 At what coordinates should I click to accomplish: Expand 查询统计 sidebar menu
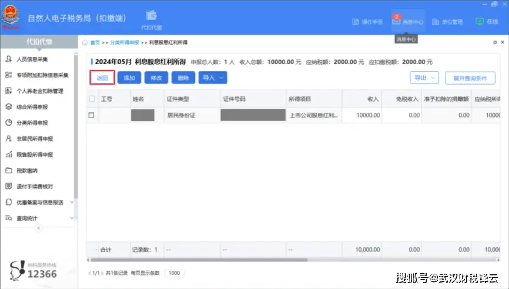[39, 218]
